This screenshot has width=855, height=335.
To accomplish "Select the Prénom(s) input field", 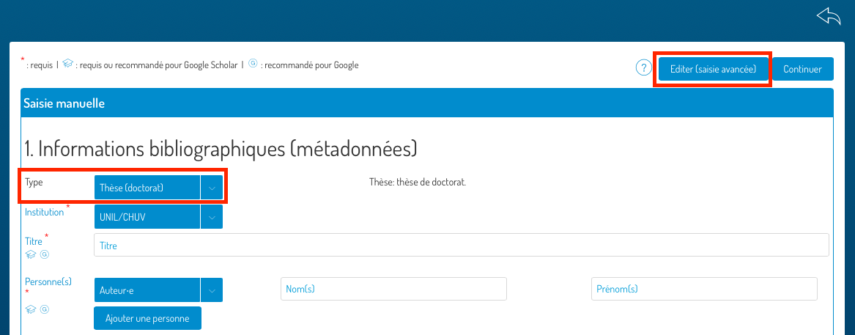I will point(703,290).
